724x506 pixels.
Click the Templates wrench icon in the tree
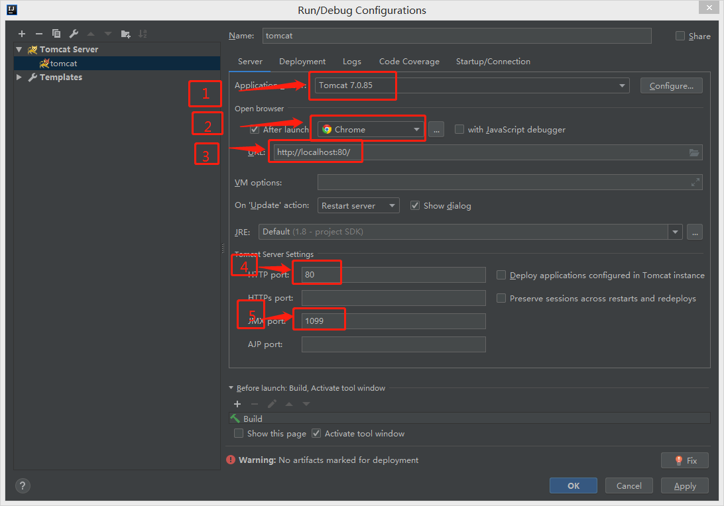click(32, 77)
